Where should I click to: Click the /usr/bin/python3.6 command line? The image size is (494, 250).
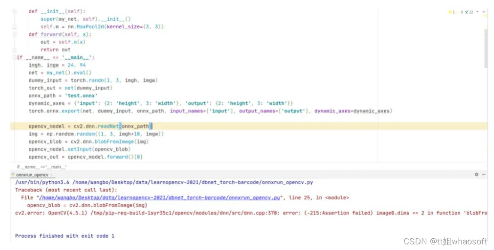[x=164, y=182]
